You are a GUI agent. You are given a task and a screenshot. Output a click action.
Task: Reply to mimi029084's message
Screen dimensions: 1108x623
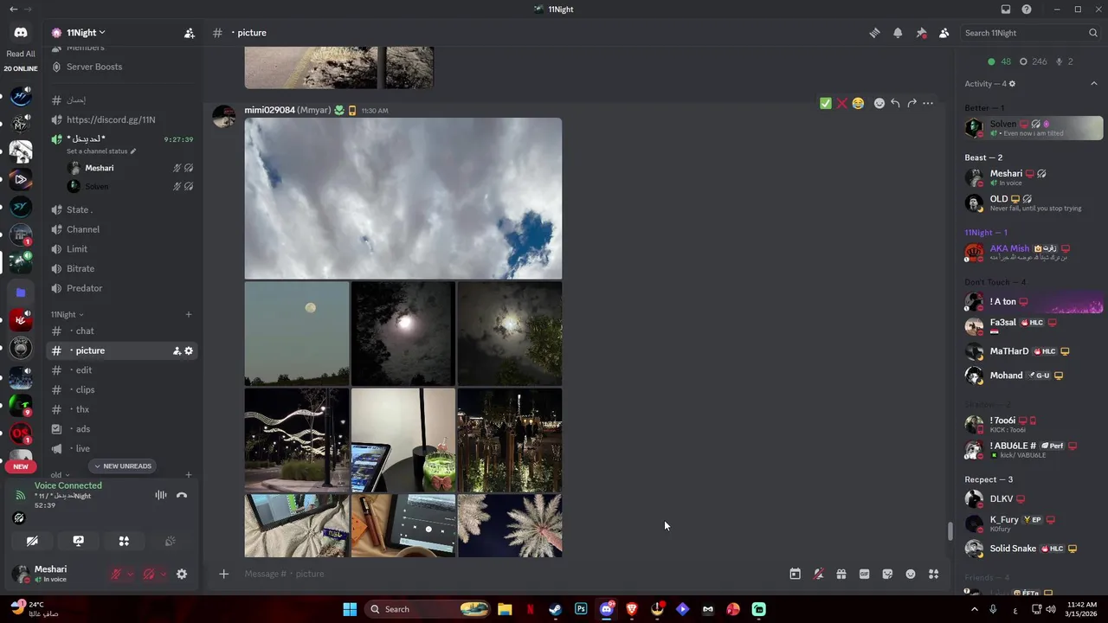[895, 103]
